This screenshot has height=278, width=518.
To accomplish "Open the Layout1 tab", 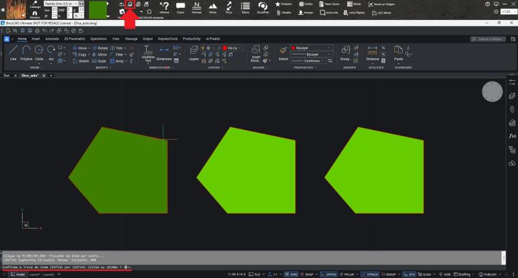I will coord(33,274).
